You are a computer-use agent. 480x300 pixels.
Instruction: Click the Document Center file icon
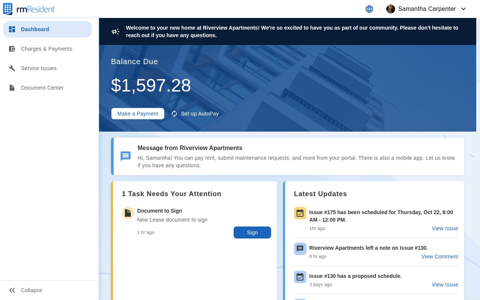coord(12,88)
